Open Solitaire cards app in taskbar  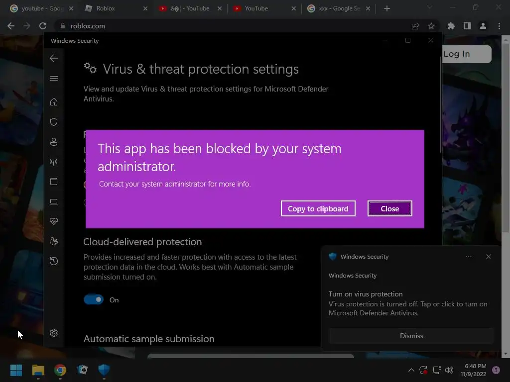point(82,370)
